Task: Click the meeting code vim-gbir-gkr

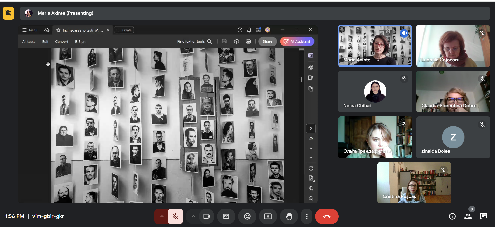Action: [48, 216]
